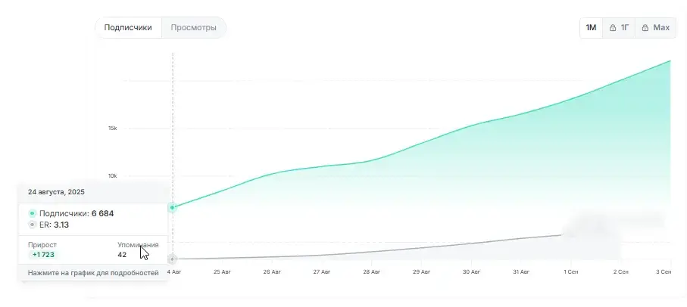Select the locked 1Г period
Screen dimensions: 687x307
coord(619,27)
